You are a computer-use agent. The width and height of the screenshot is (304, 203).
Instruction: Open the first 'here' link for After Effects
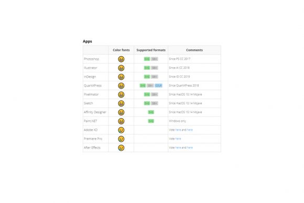pos(178,148)
